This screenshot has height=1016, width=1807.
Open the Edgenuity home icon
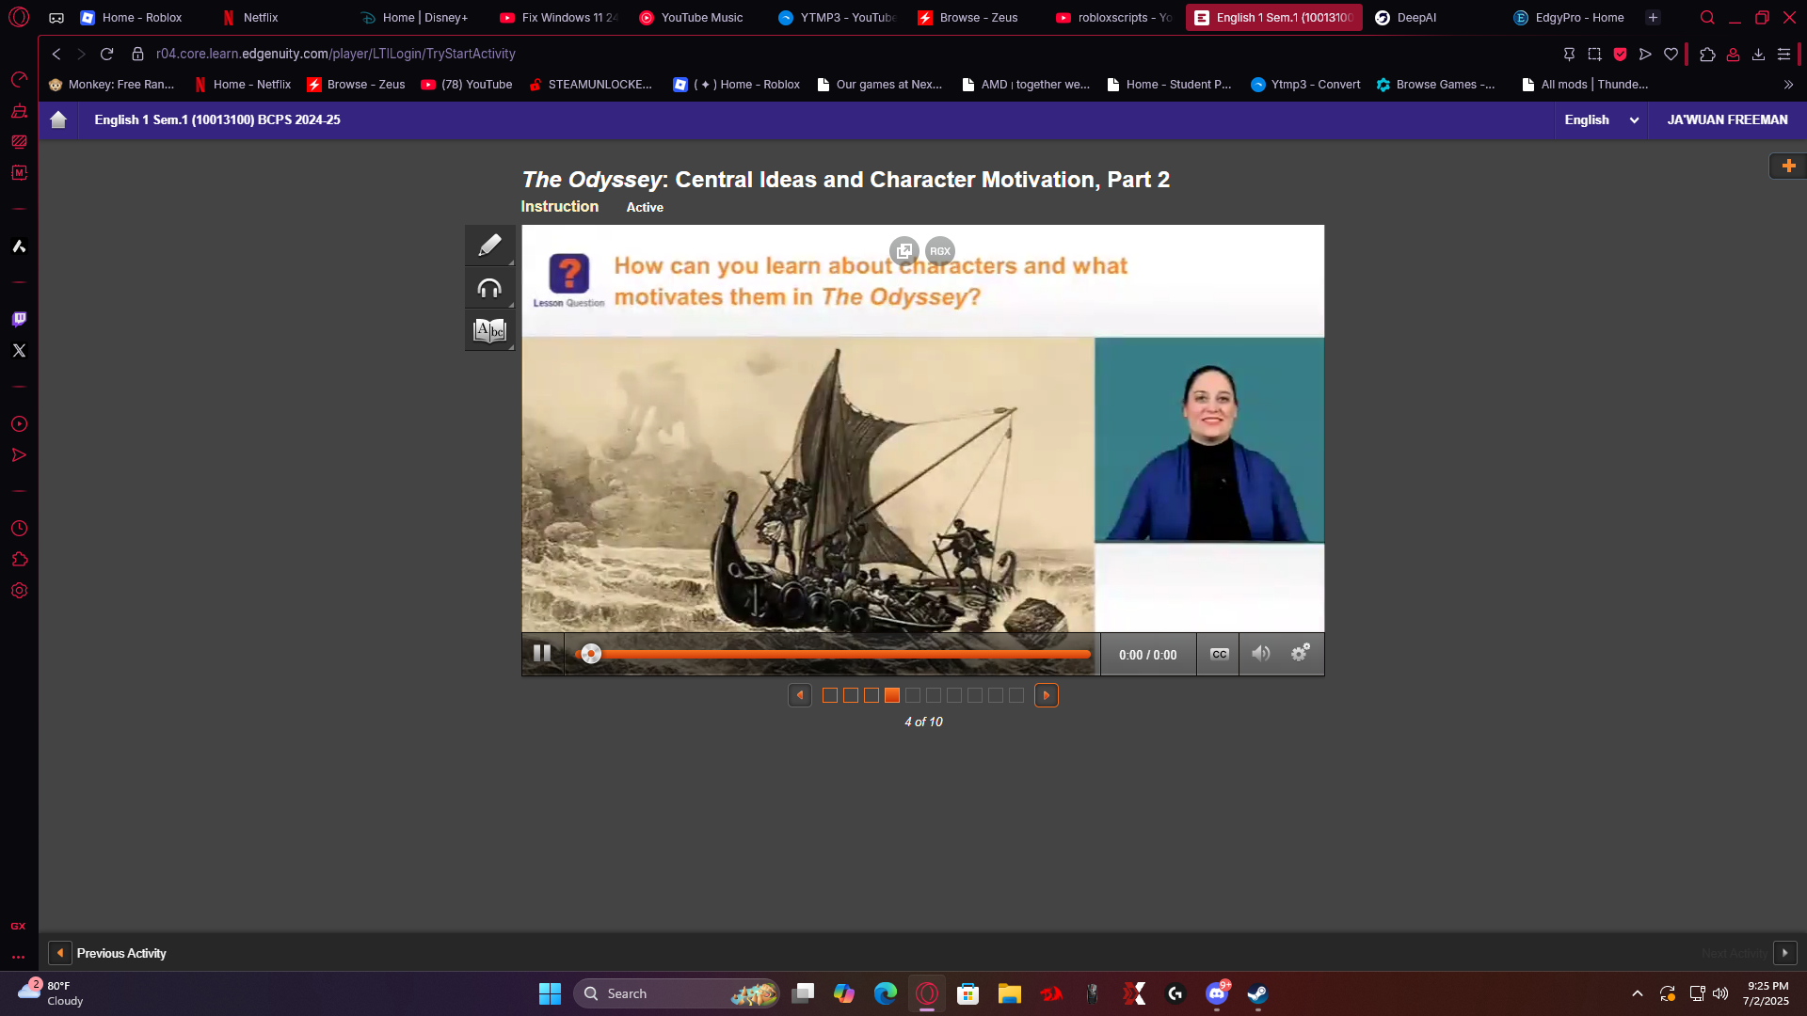[x=58, y=119]
